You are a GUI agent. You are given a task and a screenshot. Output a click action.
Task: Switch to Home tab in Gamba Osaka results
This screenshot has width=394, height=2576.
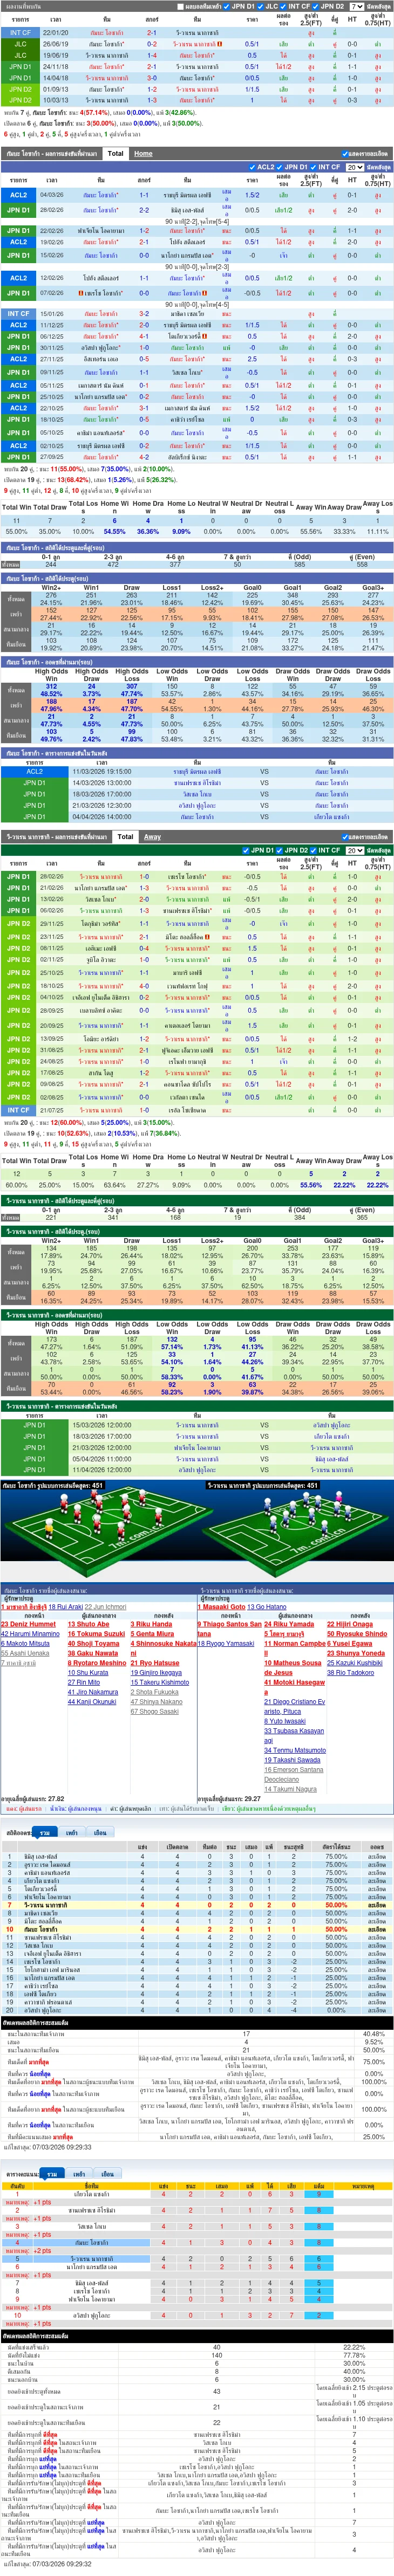click(143, 154)
